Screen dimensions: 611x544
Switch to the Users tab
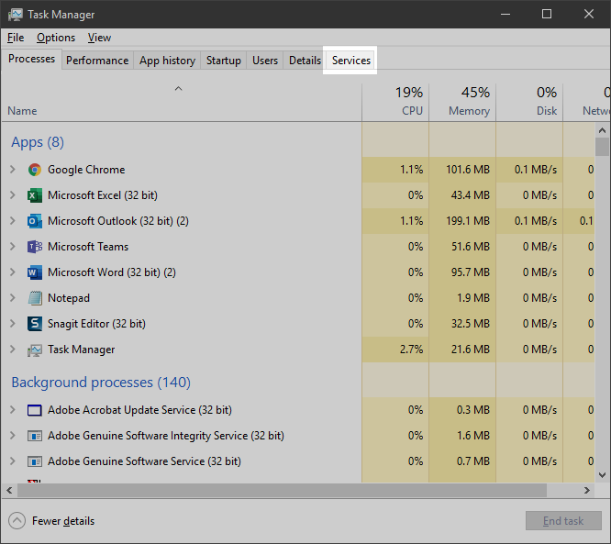click(265, 61)
